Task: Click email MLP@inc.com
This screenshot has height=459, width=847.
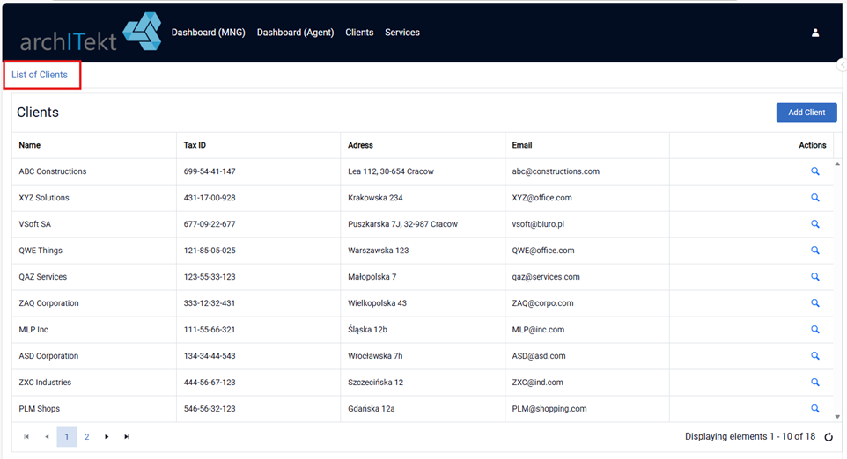Action: 538,330
